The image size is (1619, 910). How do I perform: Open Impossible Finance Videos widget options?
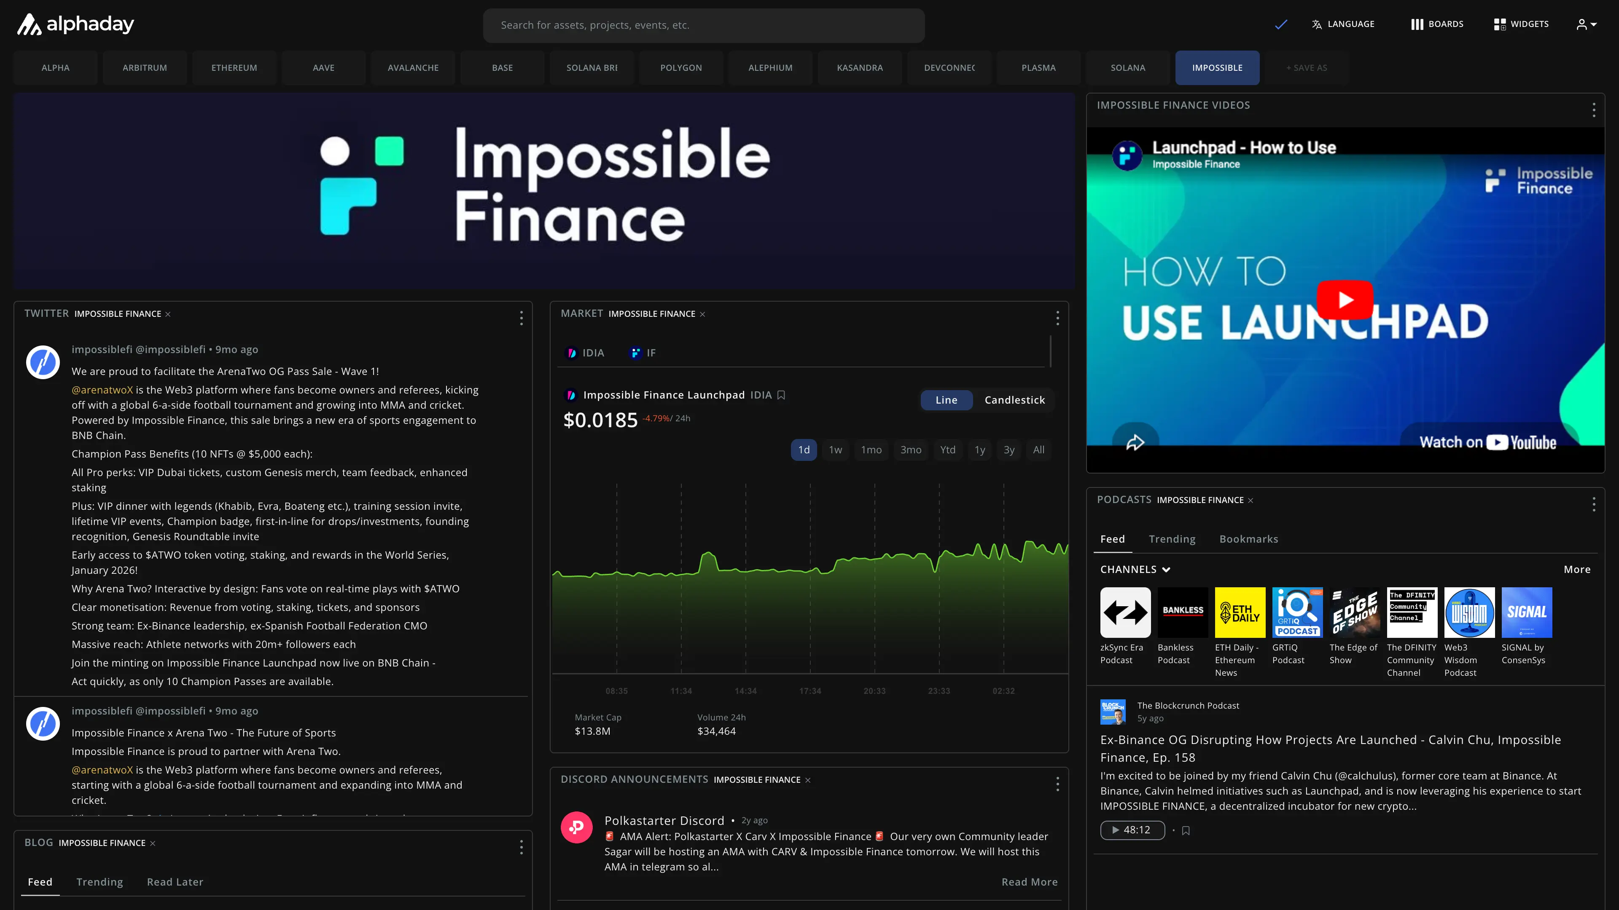click(1594, 110)
